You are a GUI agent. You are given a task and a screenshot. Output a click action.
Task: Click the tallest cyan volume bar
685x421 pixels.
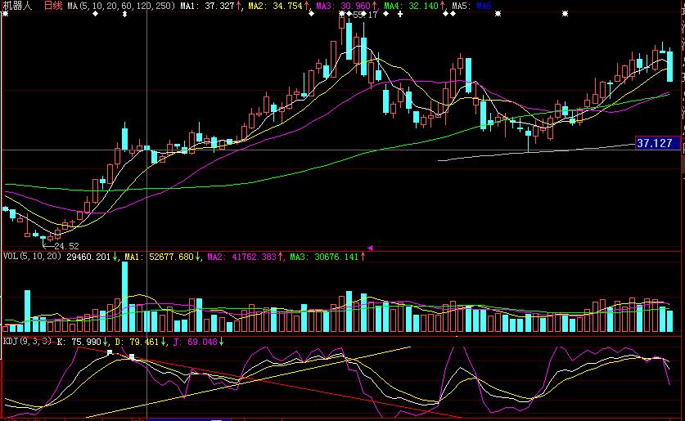point(125,297)
